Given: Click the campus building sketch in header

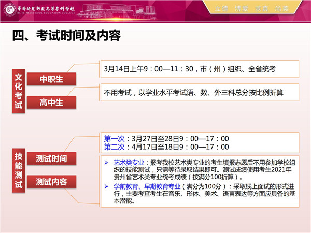Looking at the screenshot, I should (x=116, y=12).
